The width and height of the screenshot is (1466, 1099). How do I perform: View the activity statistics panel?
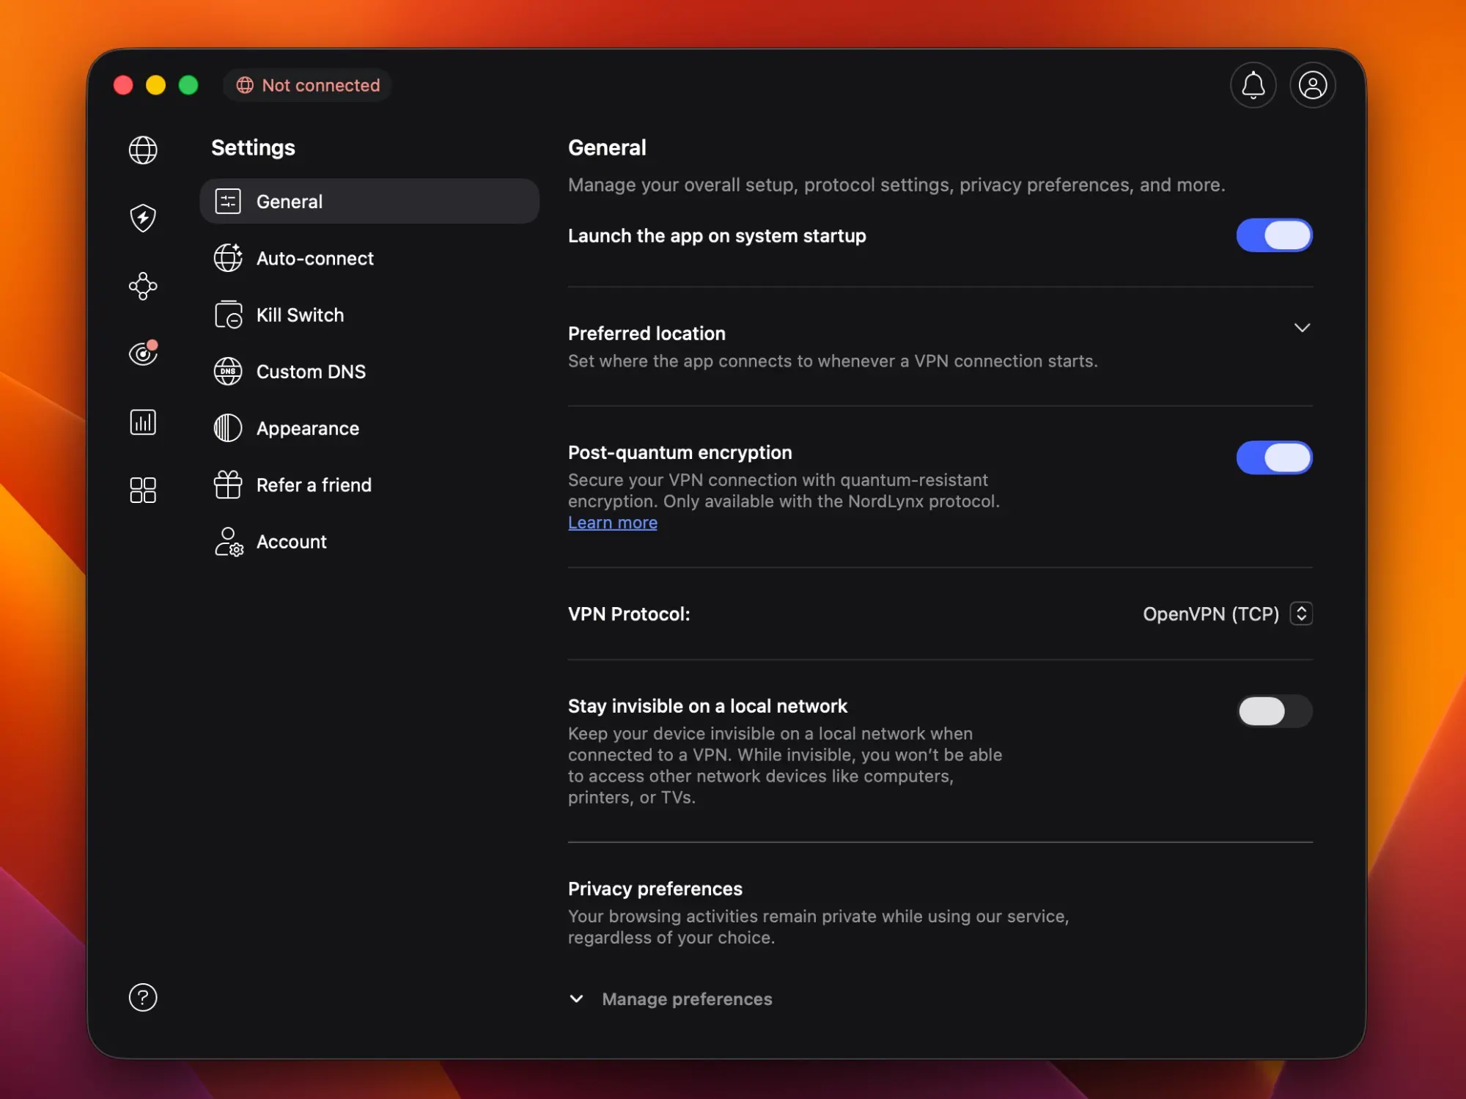coord(142,422)
